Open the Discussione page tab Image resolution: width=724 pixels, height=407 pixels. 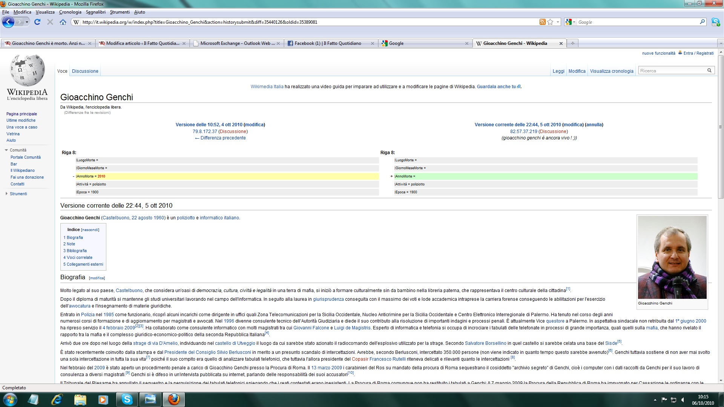tap(85, 71)
